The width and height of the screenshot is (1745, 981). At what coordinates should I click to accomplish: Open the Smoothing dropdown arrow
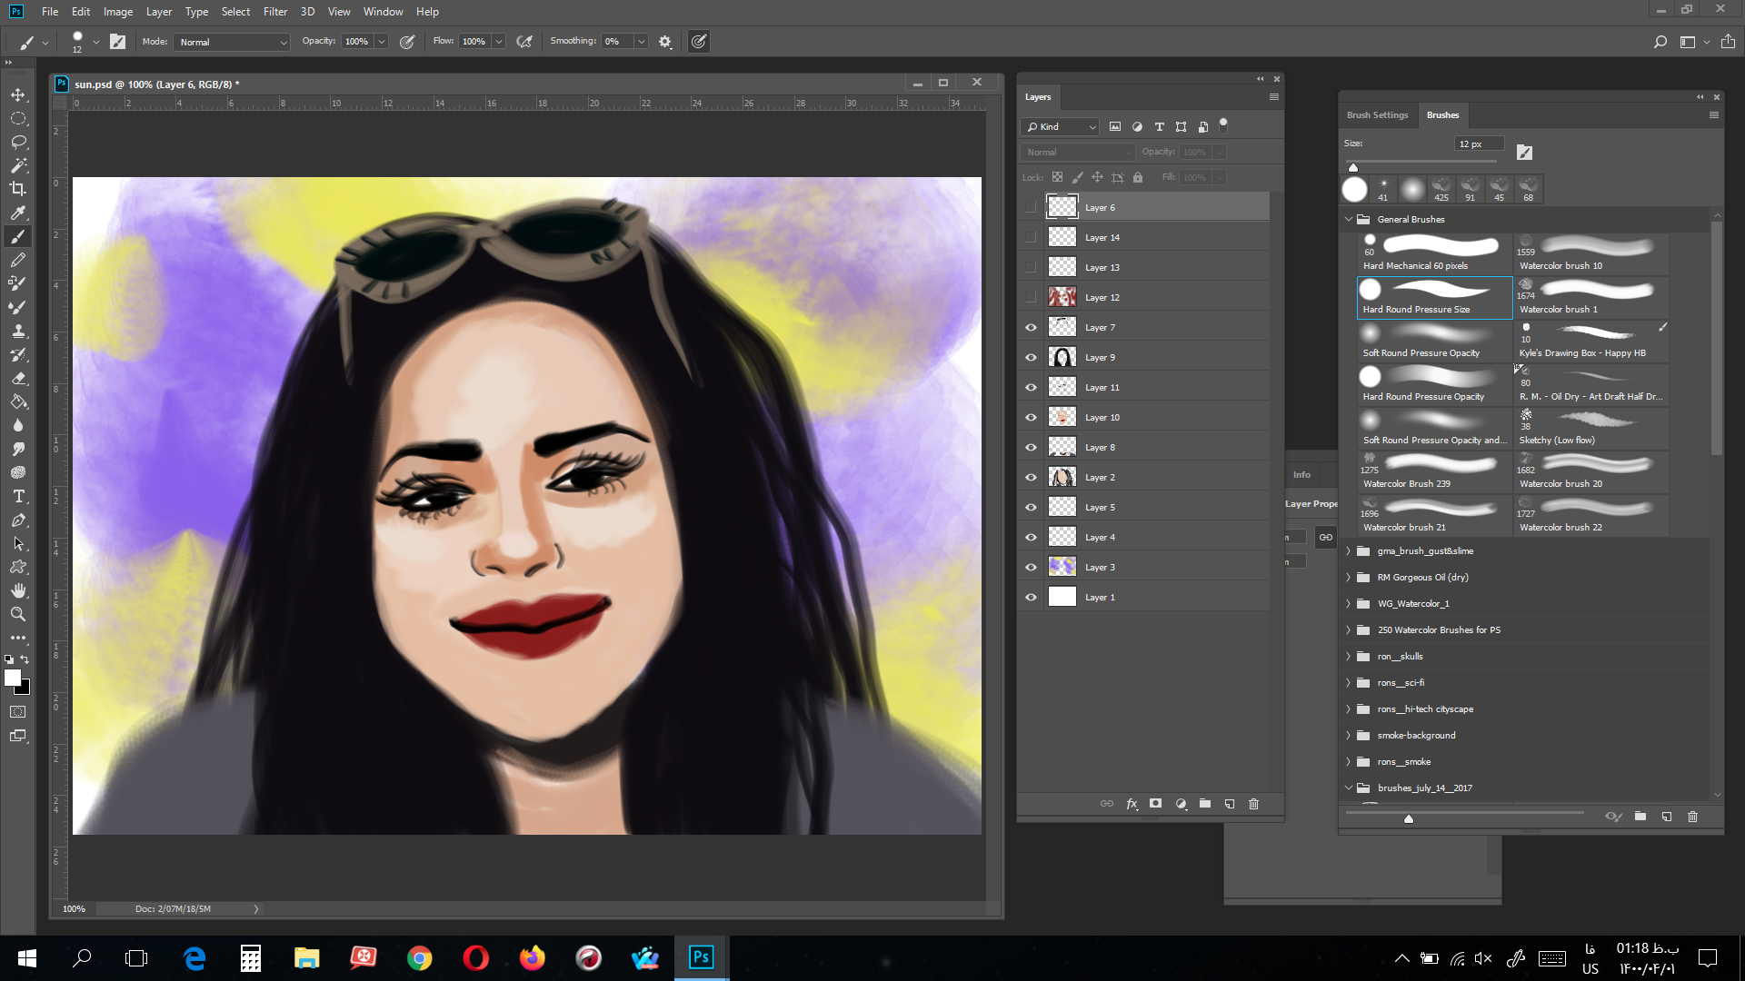click(642, 42)
